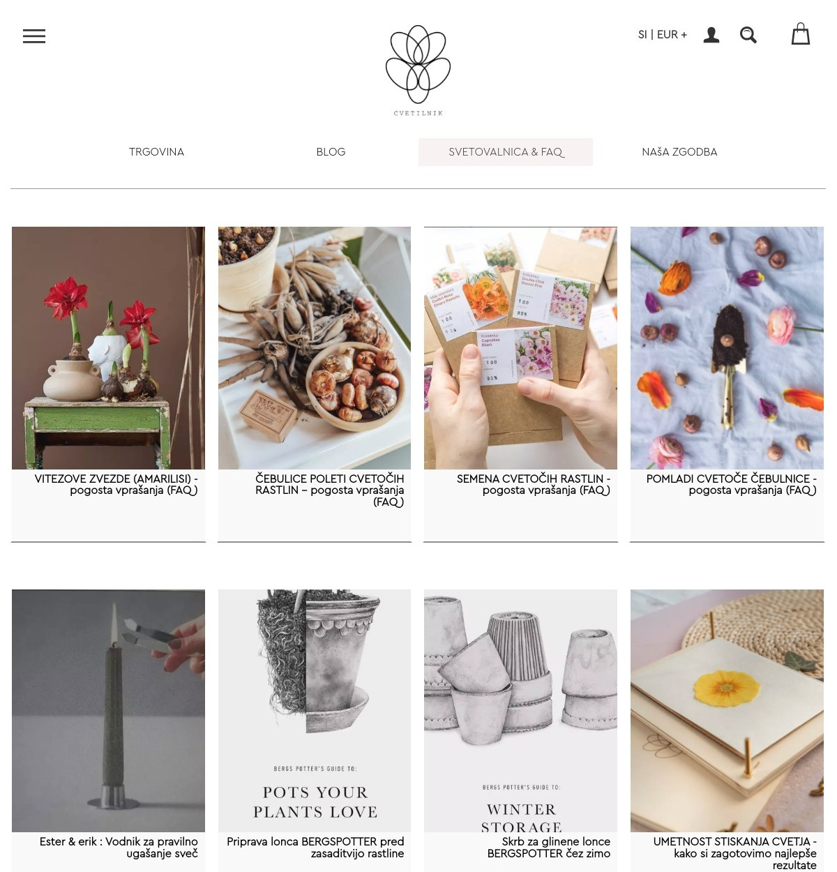Open the red amaryllis article thumbnail
This screenshot has width=837, height=872.
coord(108,348)
